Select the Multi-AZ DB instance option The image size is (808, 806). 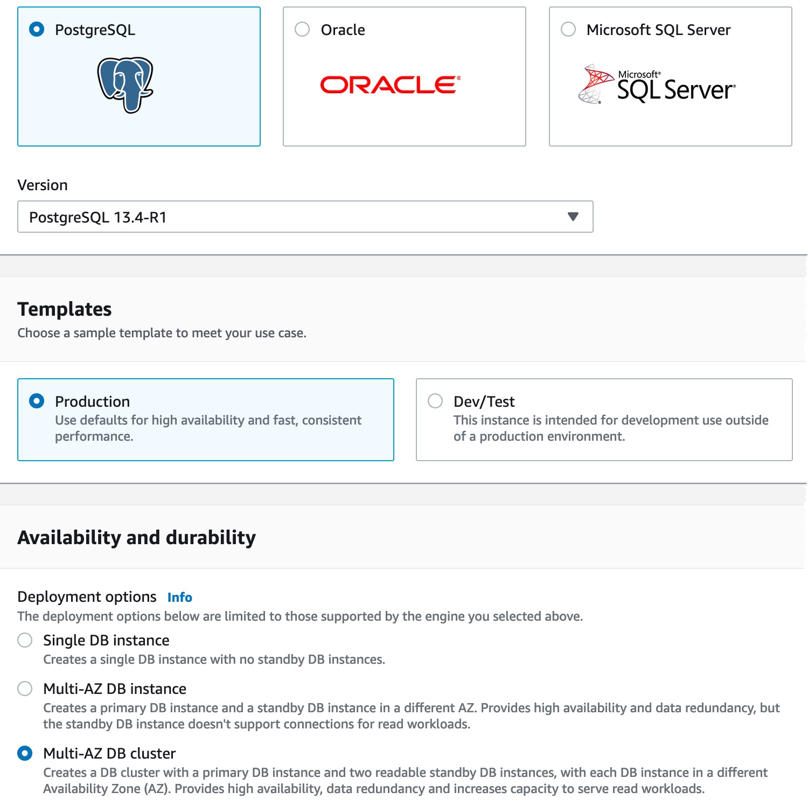tap(25, 689)
